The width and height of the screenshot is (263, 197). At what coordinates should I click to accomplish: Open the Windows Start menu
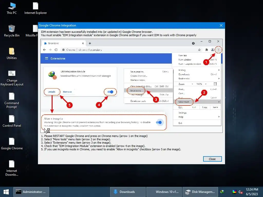coord(6,192)
